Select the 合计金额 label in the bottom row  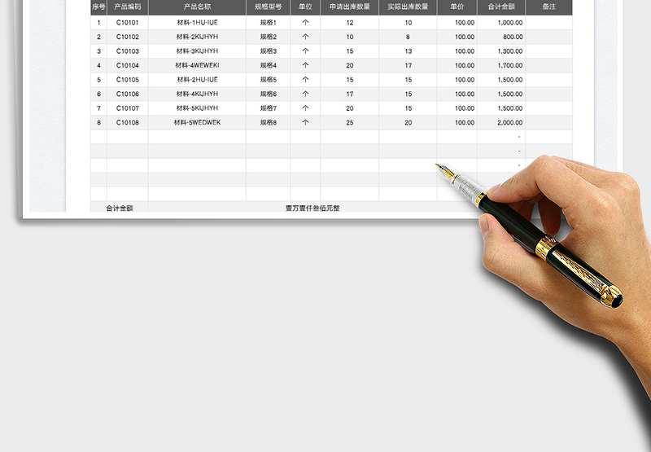120,208
